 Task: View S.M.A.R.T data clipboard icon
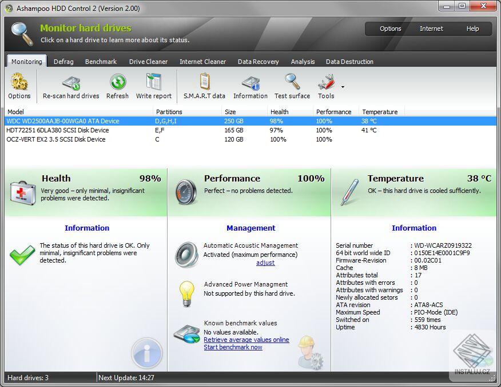click(205, 82)
